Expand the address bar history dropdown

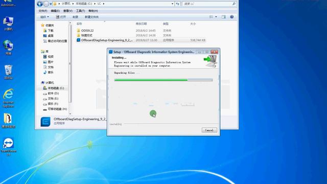[172, 4]
